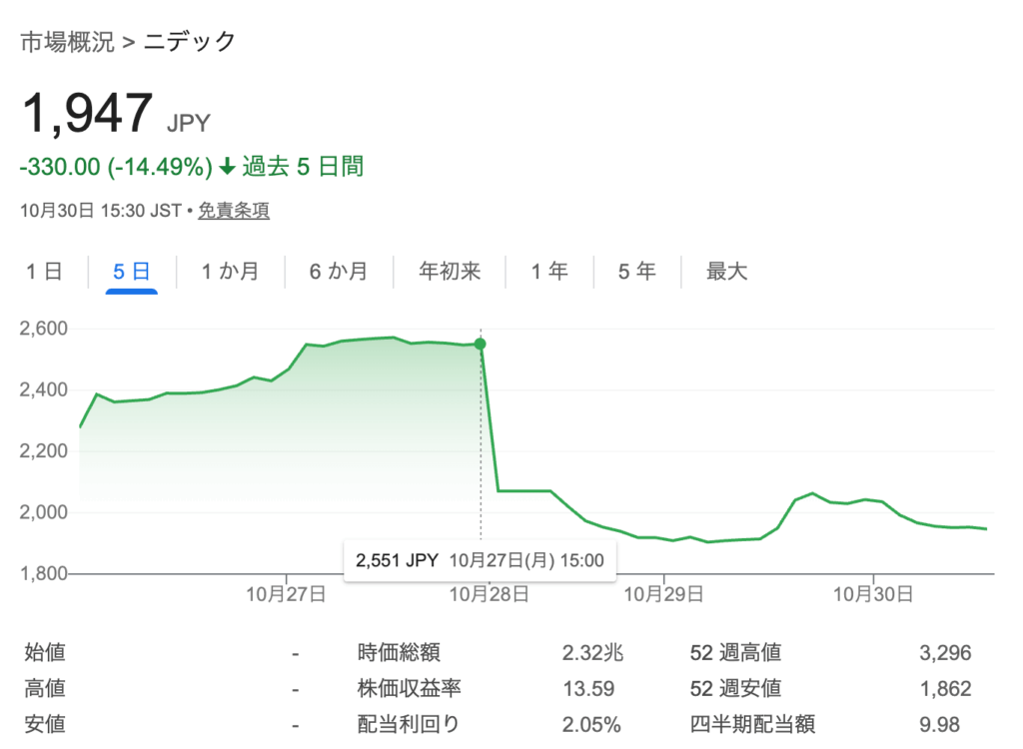The image size is (1023, 749).
Task: Open the 免責条項 disclaimer link
Action: (234, 211)
